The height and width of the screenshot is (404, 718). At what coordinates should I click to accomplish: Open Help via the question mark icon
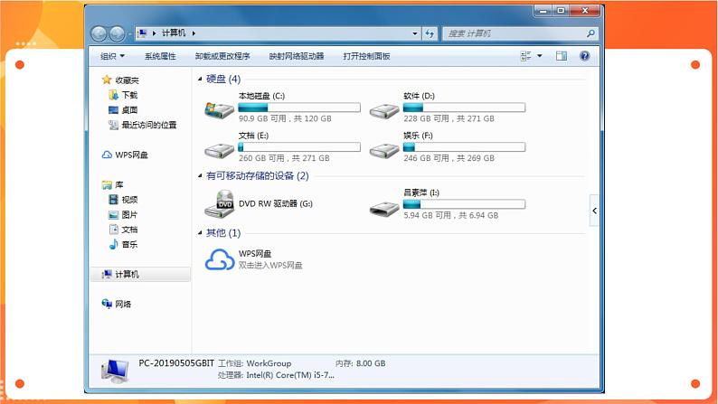[585, 56]
